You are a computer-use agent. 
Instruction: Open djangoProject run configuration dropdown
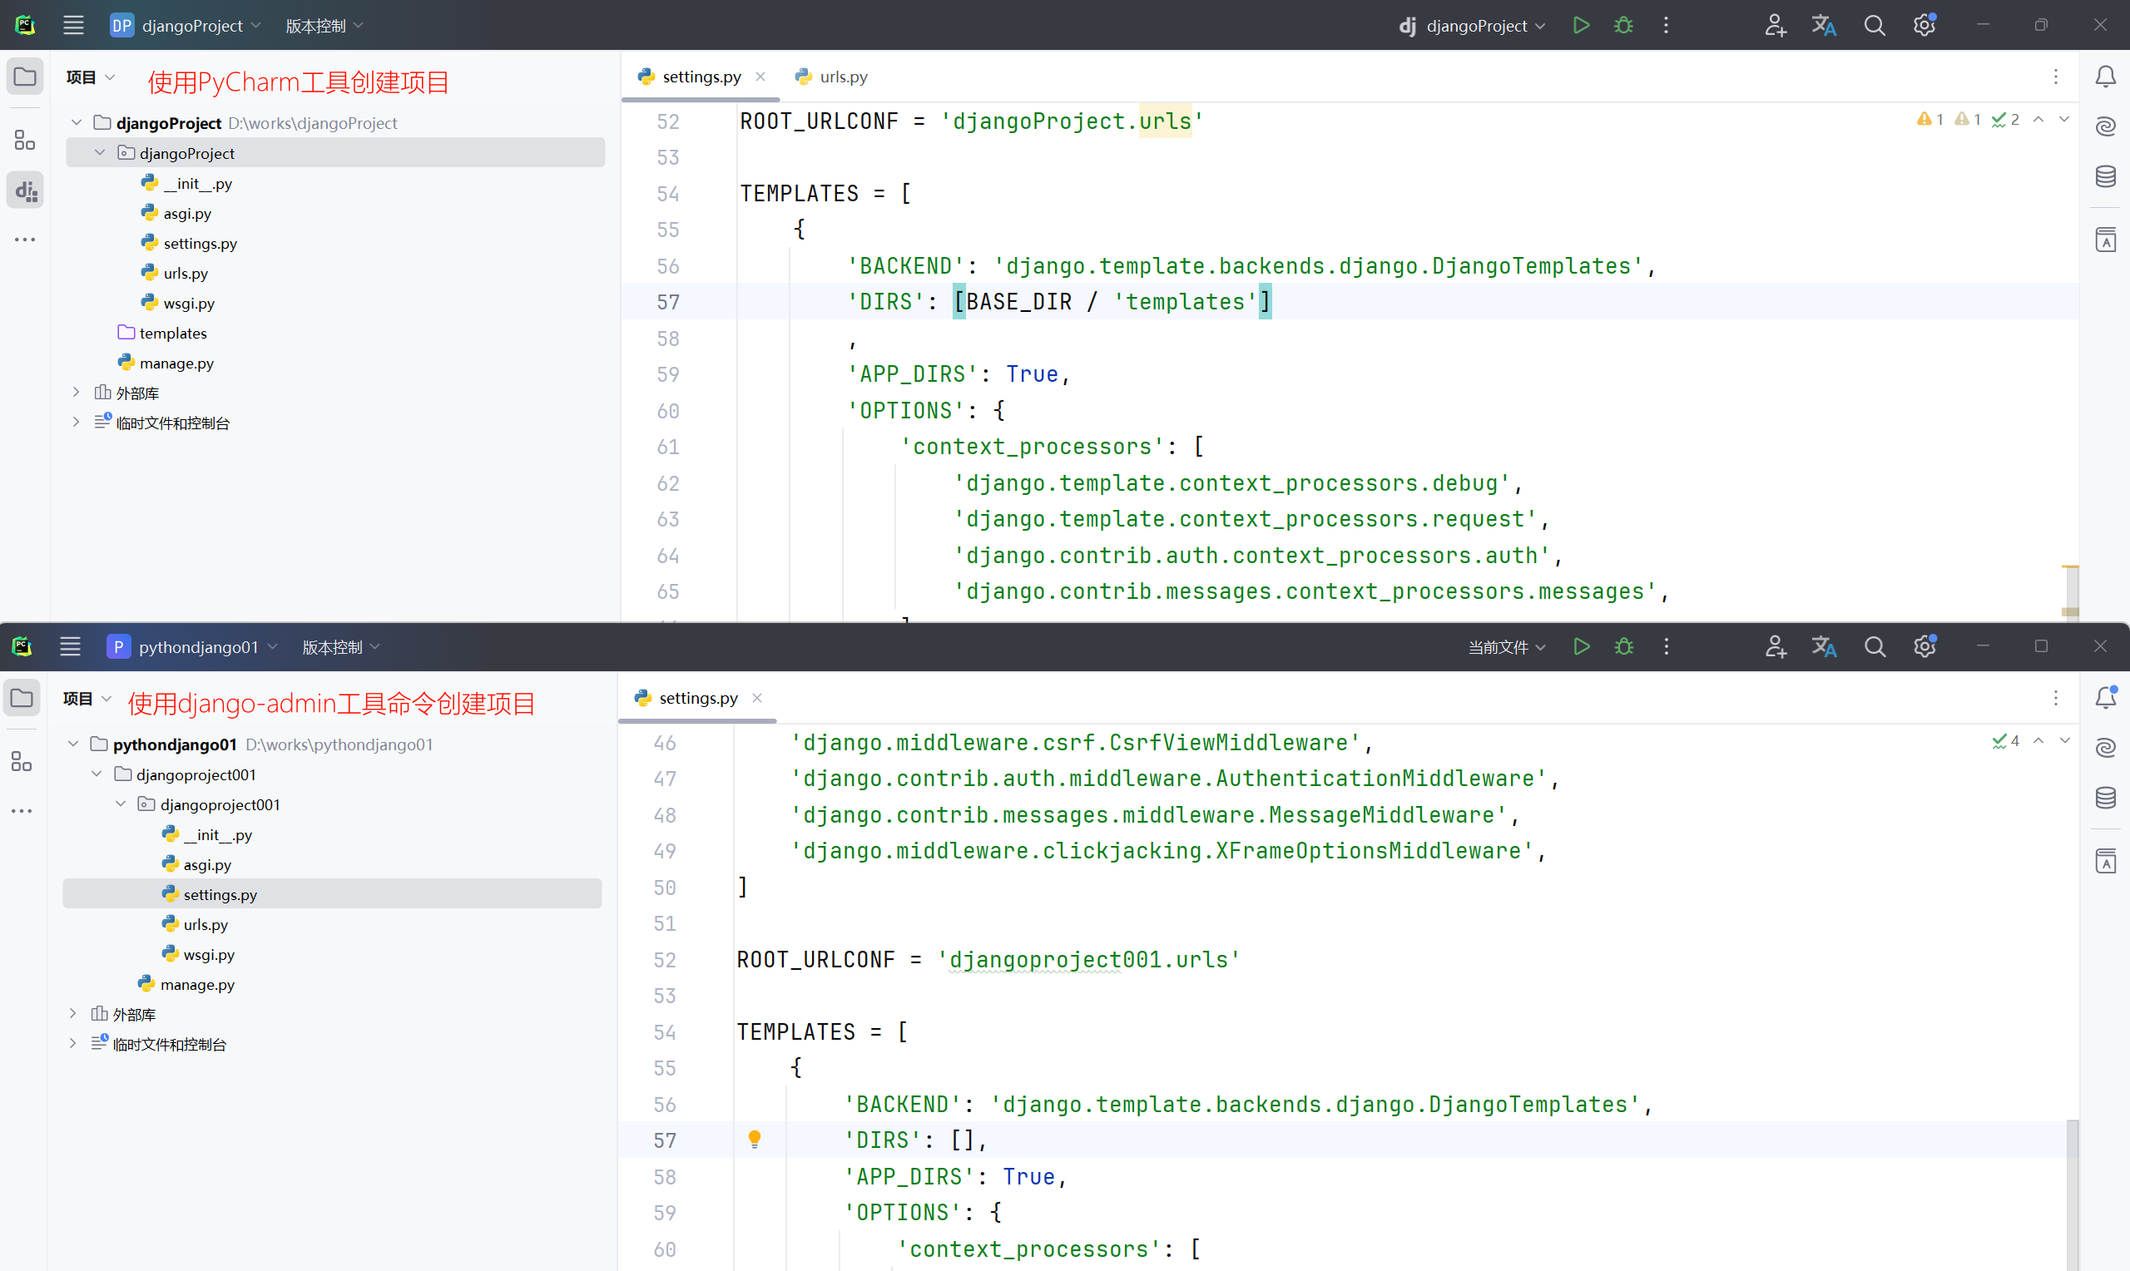point(1472,26)
